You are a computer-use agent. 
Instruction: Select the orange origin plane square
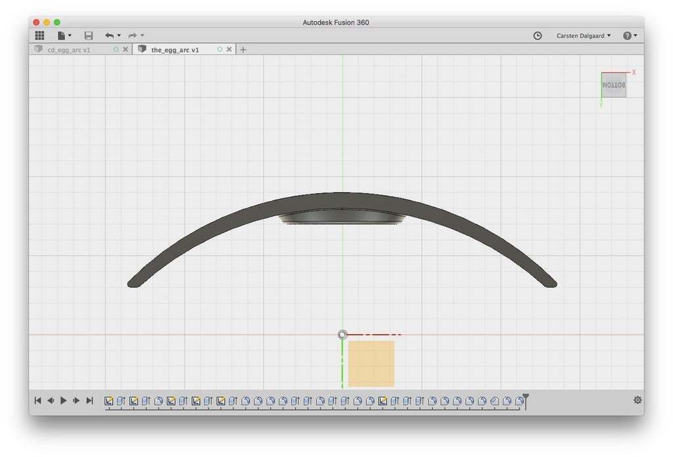(x=371, y=364)
